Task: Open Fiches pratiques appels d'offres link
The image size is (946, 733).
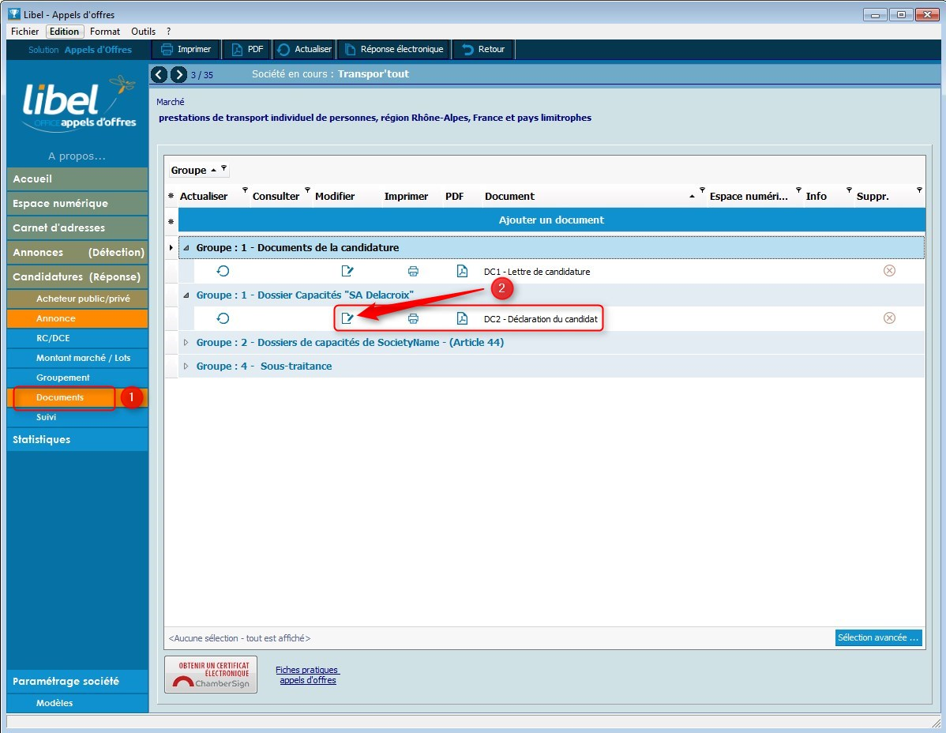Action: 308,675
